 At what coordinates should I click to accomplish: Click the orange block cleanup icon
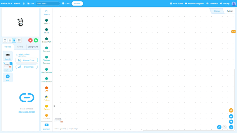point(231,111)
